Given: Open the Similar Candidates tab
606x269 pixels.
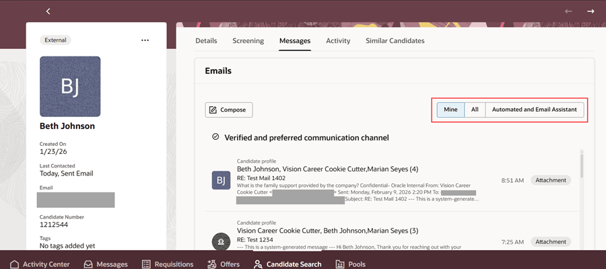Looking at the screenshot, I should tap(395, 40).
